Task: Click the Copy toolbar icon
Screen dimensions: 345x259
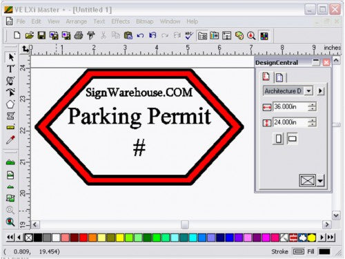Action: pyautogui.click(x=116, y=35)
